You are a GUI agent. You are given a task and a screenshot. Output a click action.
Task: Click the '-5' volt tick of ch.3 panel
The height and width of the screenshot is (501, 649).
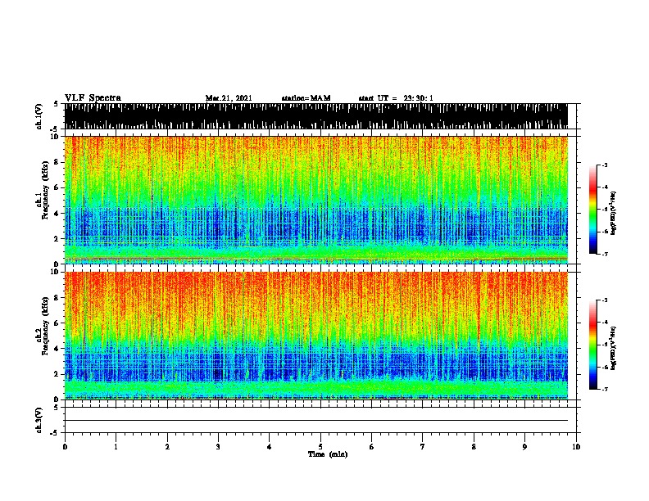54,433
